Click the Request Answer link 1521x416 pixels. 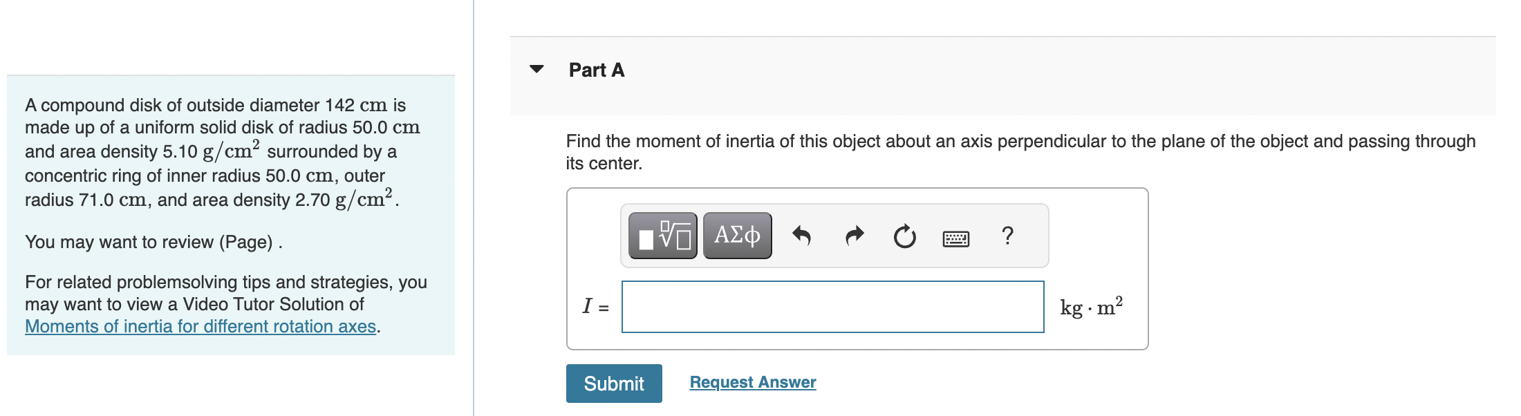point(753,382)
